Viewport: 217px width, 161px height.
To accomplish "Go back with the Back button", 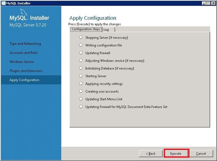I will click(151, 154).
